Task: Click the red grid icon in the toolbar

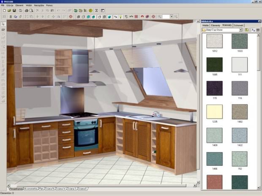Action: tap(136, 16)
